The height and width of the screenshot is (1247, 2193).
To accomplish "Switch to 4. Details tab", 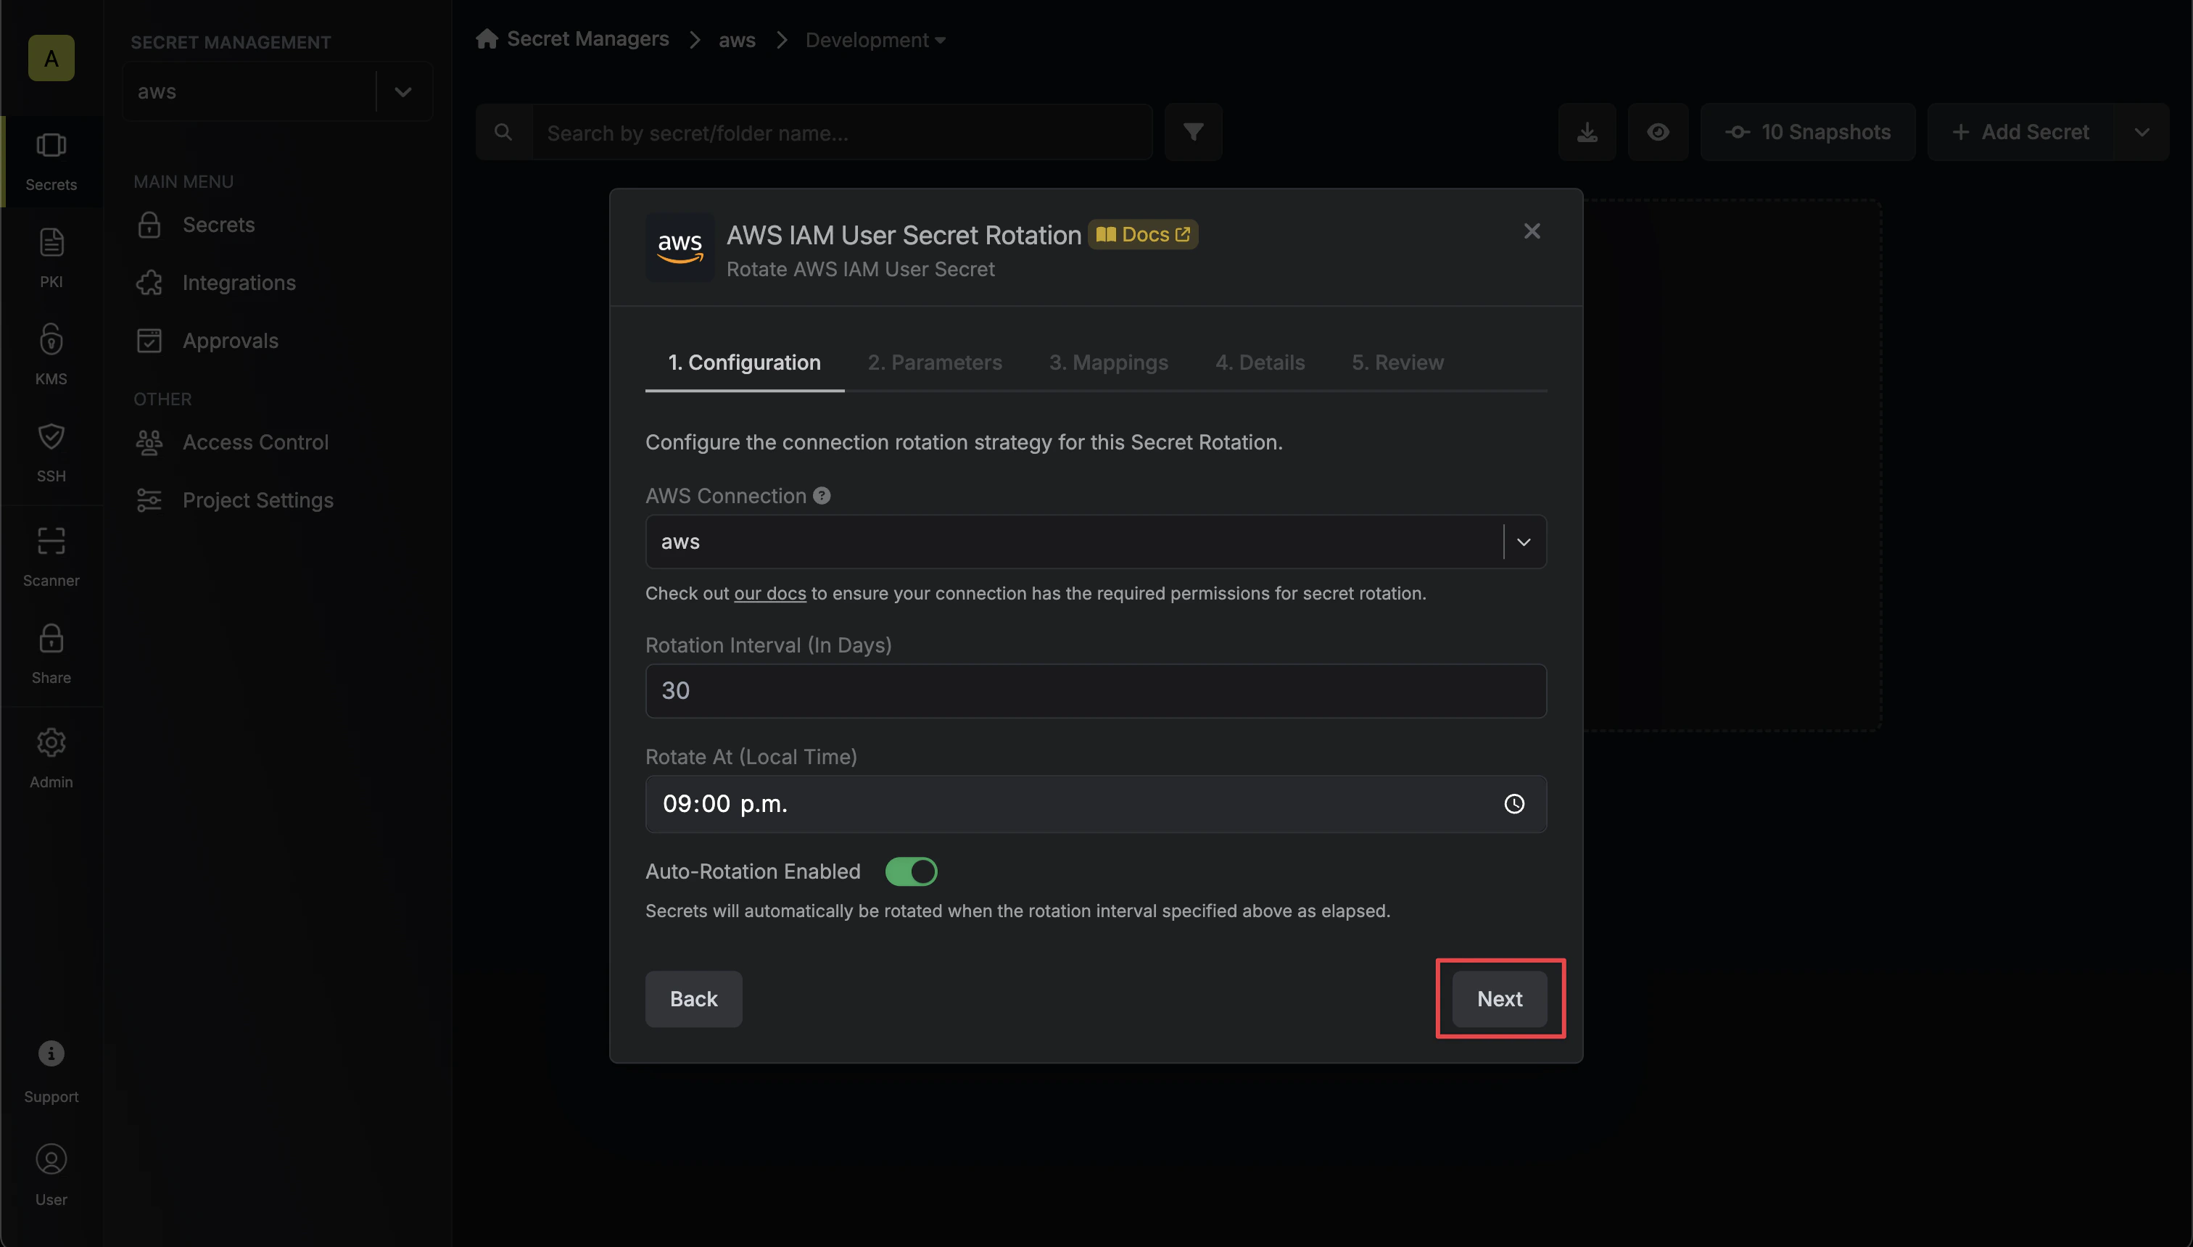I will [x=1260, y=362].
